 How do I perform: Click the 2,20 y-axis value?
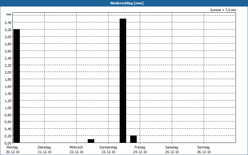[x=8, y=65]
